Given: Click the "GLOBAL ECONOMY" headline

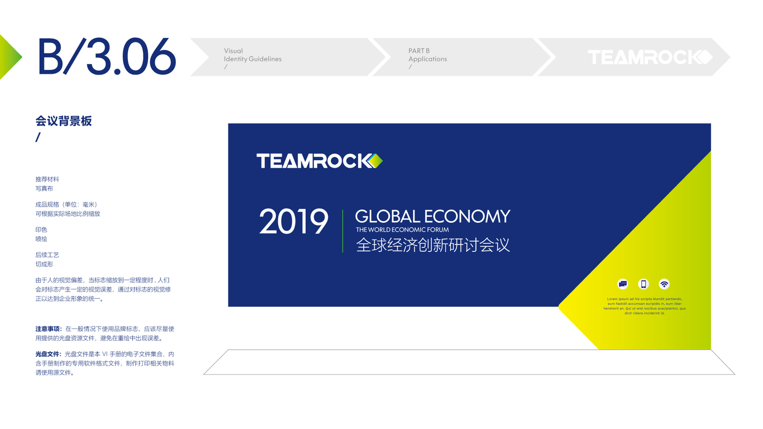Looking at the screenshot, I should 433,217.
